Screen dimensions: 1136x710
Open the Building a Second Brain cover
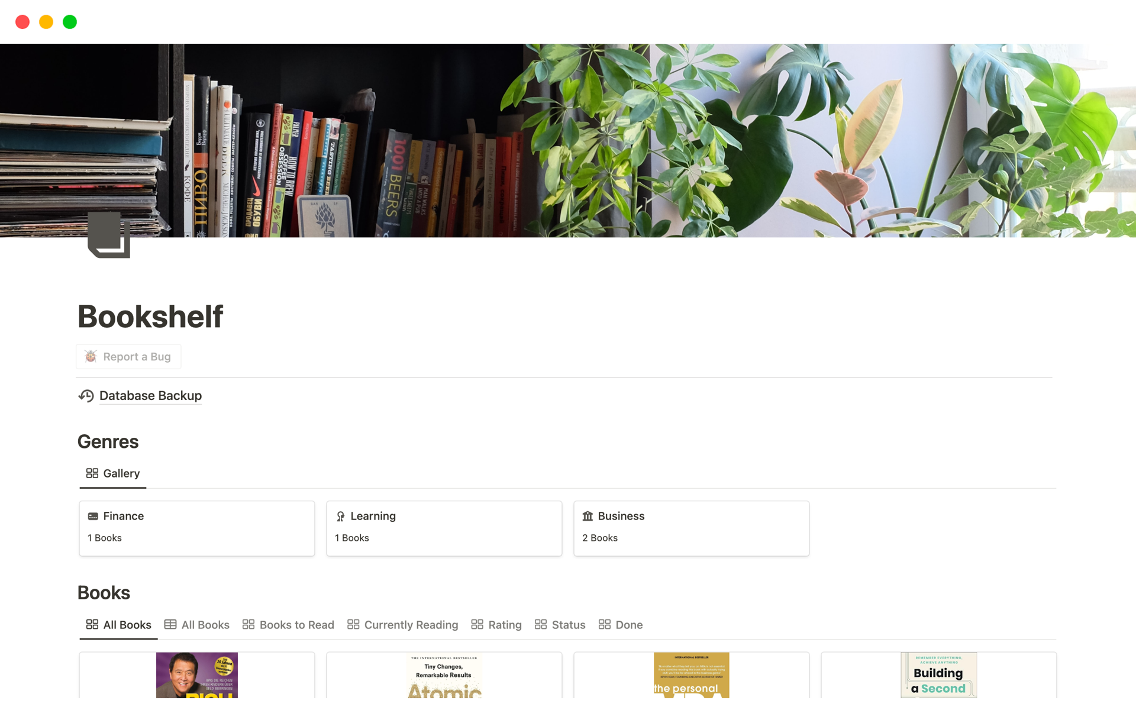pos(938,675)
